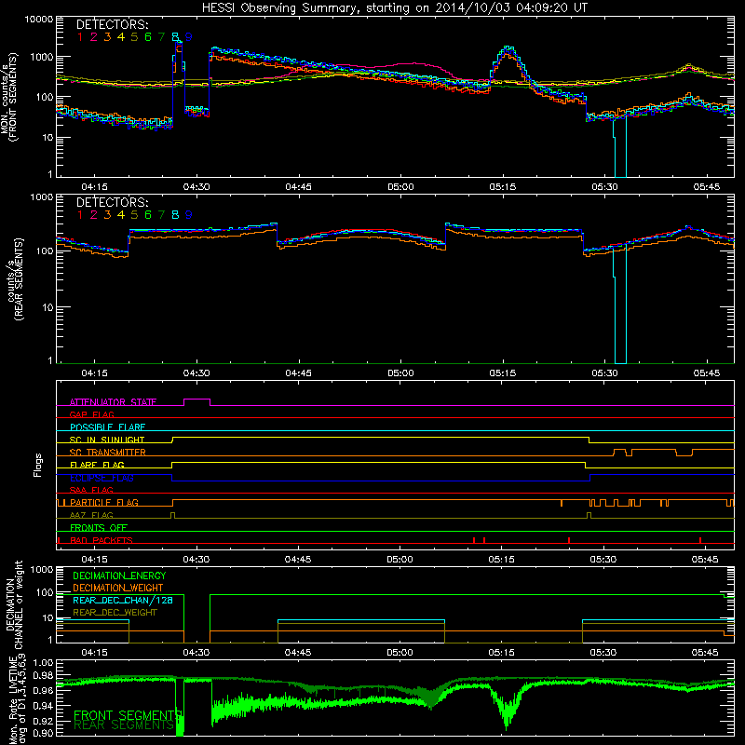Click 04:15 time label under front segments plot
The width and height of the screenshot is (745, 745).
pyautogui.click(x=94, y=187)
